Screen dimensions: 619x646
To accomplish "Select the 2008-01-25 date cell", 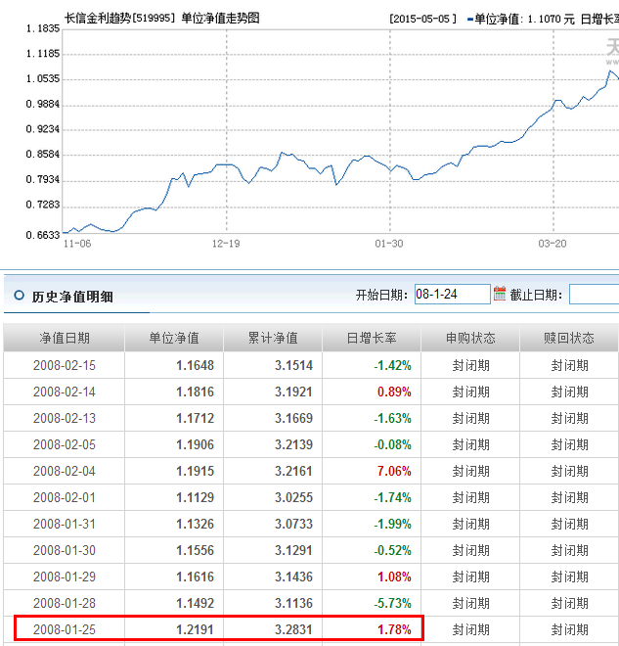I will click(x=65, y=628).
